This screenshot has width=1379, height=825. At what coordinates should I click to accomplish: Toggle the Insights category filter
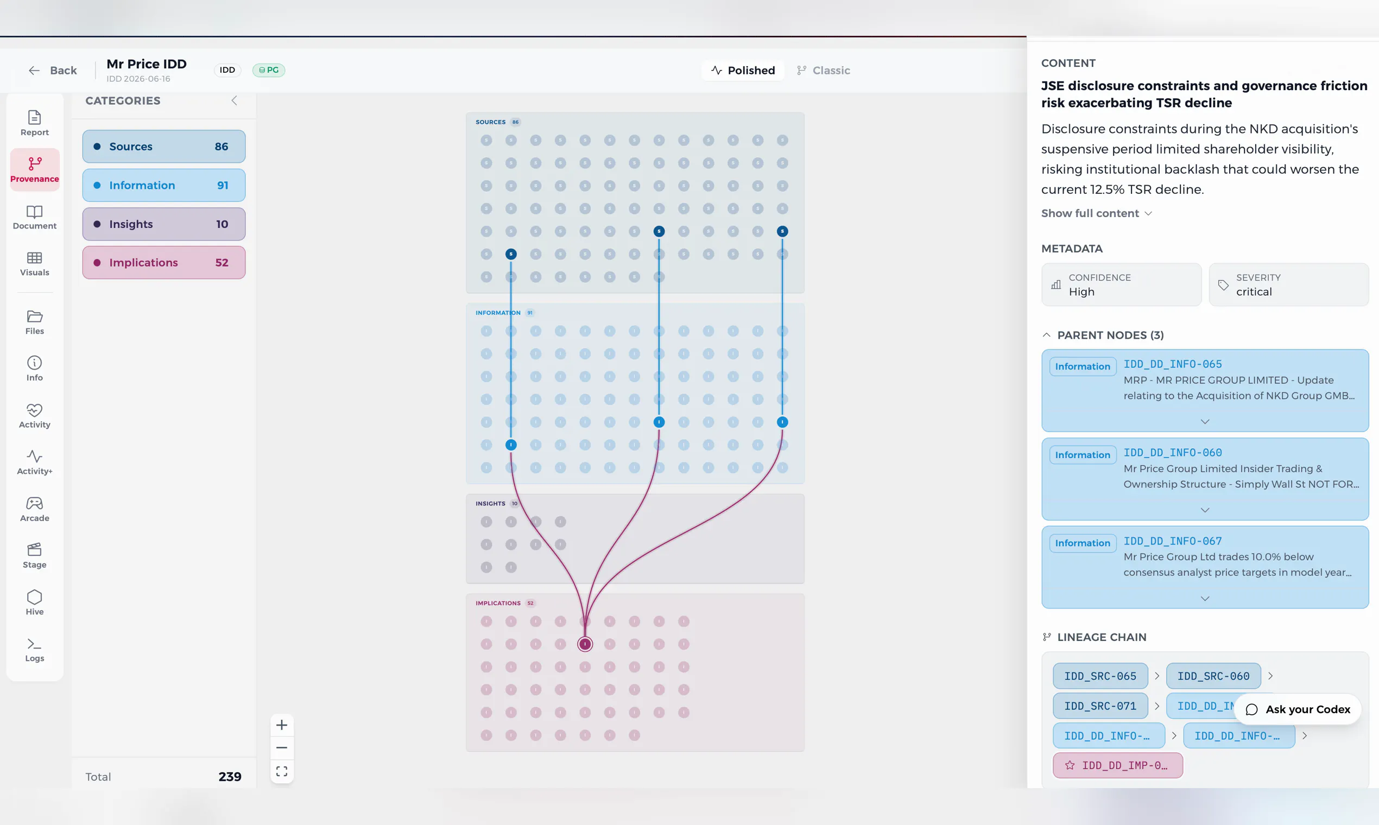[x=164, y=224]
